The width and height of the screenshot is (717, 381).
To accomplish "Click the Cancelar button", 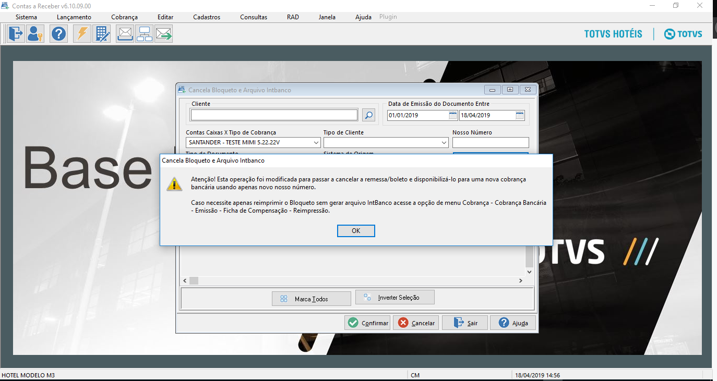I will click(416, 323).
